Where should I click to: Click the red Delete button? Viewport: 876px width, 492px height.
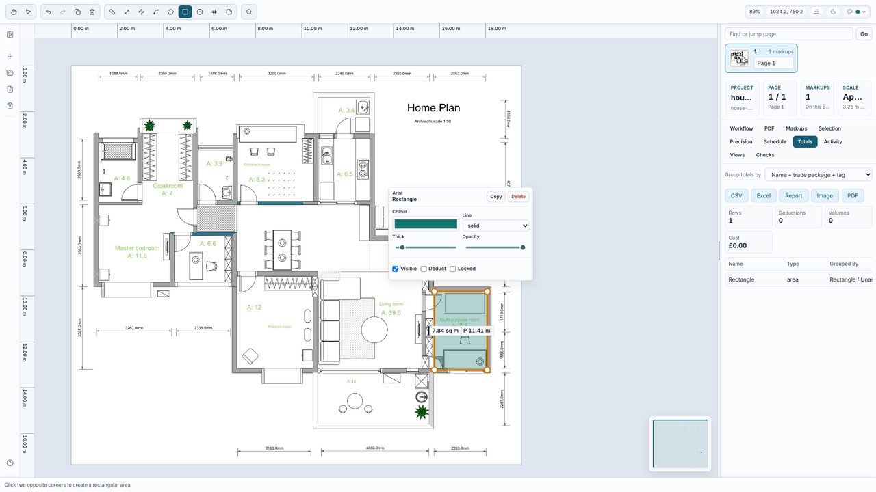(x=519, y=196)
